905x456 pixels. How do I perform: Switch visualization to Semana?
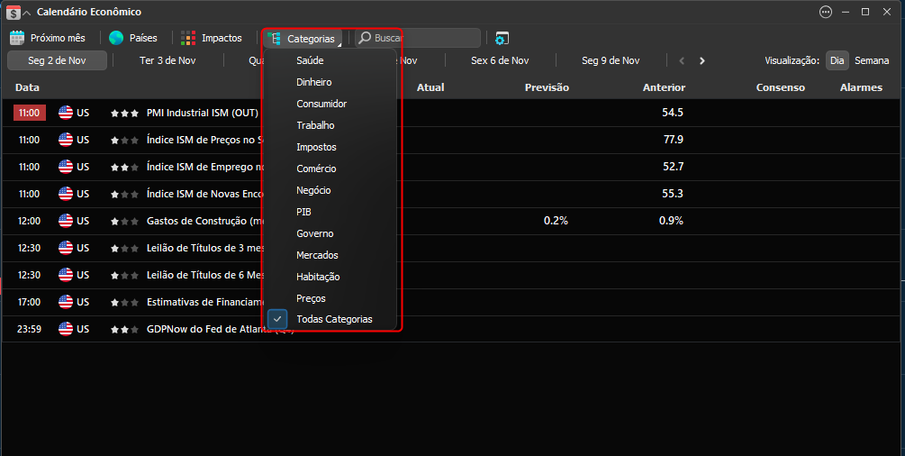[x=872, y=60]
